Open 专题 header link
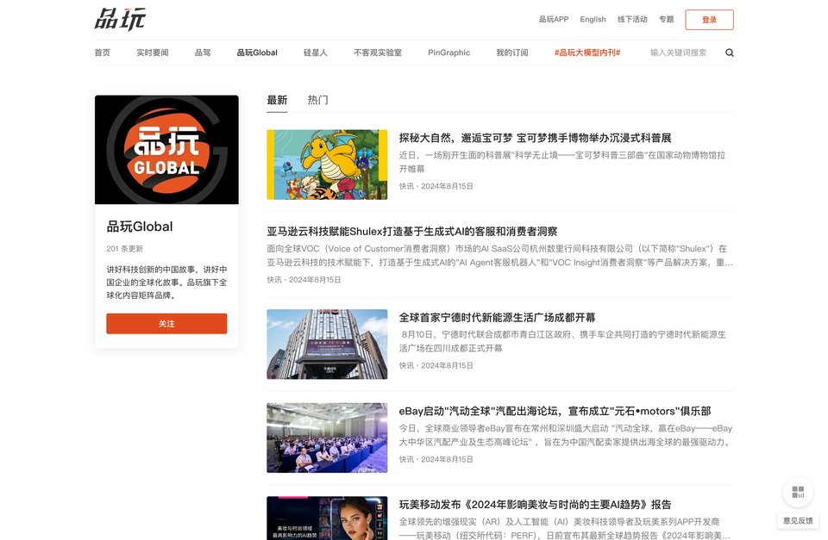Screen dimensions: 828x540 click(x=667, y=19)
